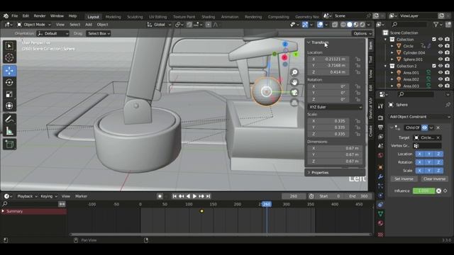Toggle camera view icon in viewport
The image size is (454, 255).
294,93
